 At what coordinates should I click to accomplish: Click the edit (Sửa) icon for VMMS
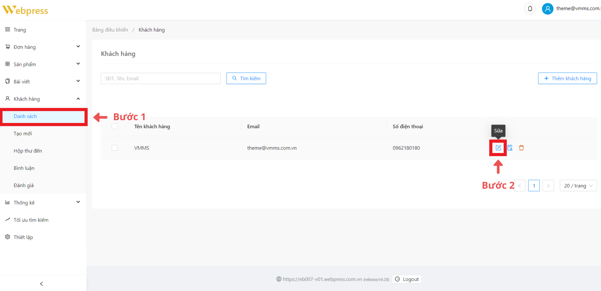pyautogui.click(x=498, y=148)
